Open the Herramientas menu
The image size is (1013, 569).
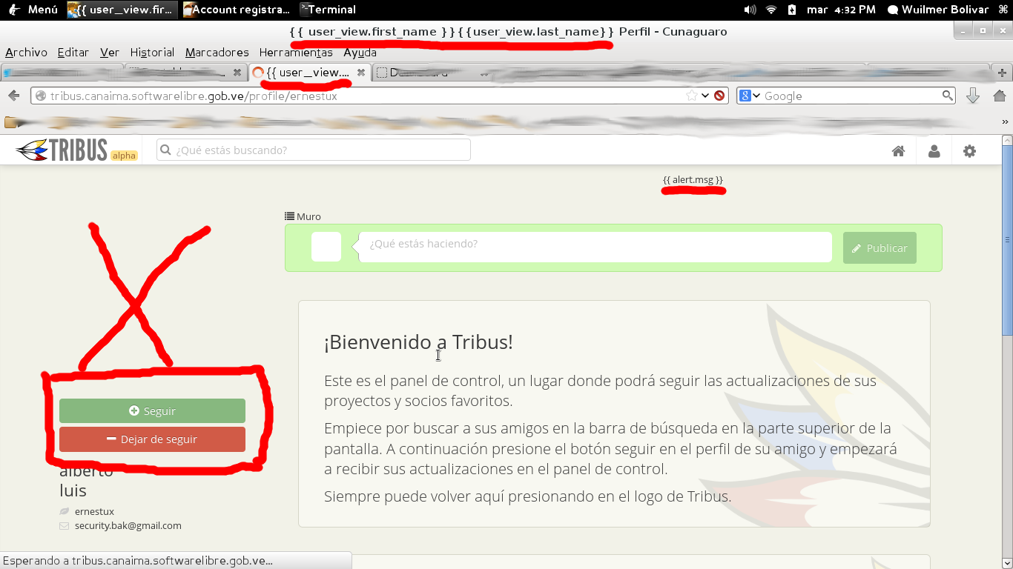point(296,53)
